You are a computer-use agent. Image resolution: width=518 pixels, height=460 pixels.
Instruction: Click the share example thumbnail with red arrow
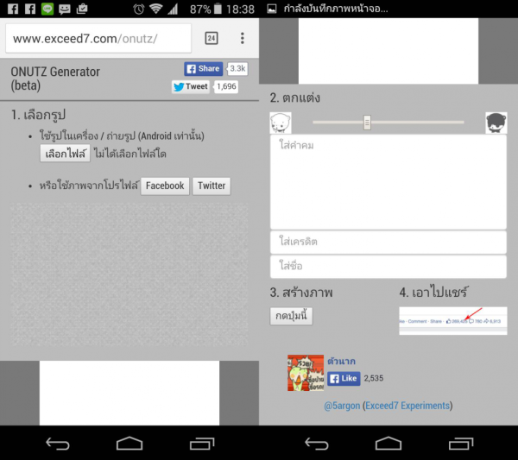(x=453, y=321)
